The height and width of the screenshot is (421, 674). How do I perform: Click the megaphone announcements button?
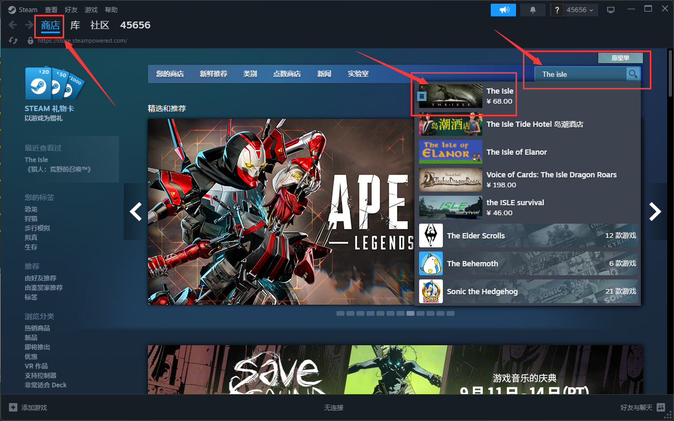[503, 9]
